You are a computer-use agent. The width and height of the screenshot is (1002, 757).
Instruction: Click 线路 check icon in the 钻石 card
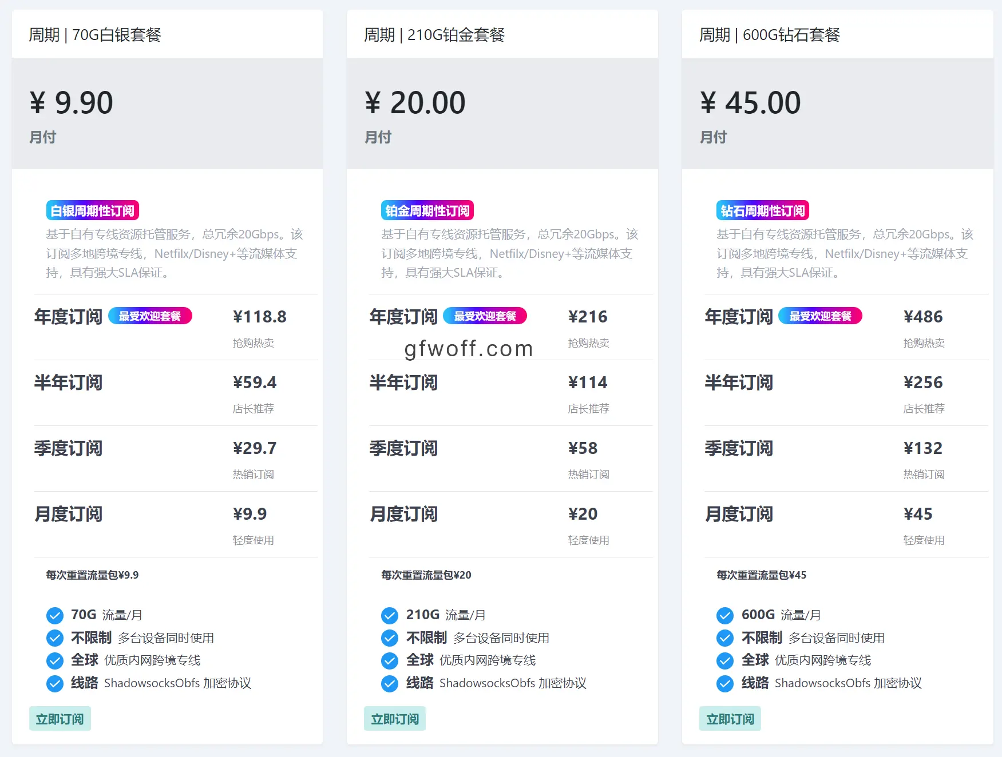725,683
